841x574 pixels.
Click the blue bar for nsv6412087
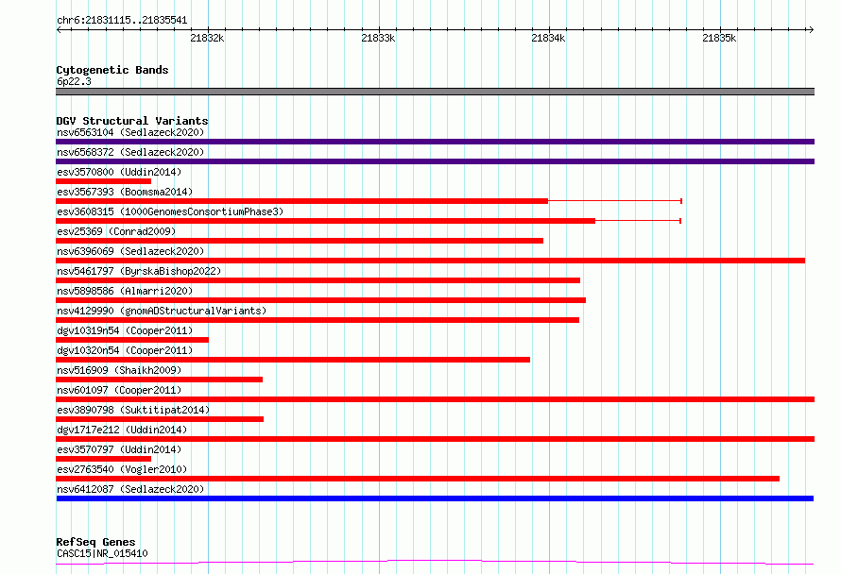[435, 498]
